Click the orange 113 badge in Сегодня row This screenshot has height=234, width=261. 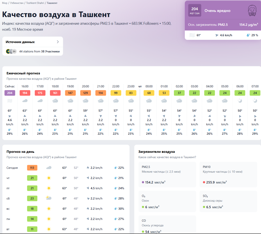click(32, 168)
